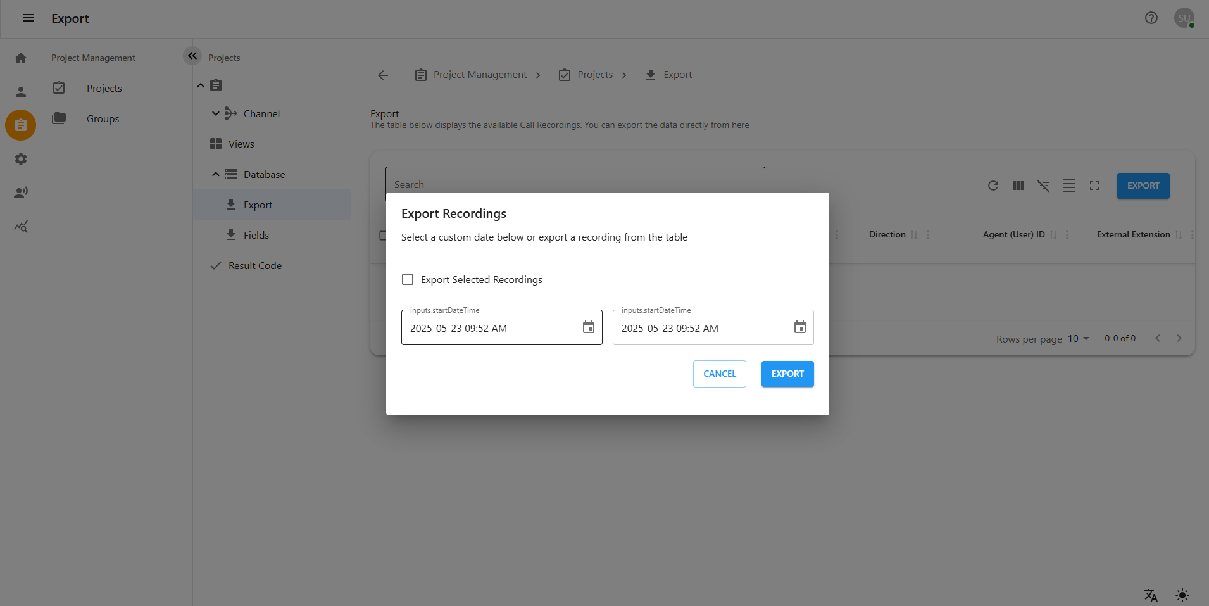Select the Users sidebar icon
This screenshot has height=606, width=1209.
[20, 91]
